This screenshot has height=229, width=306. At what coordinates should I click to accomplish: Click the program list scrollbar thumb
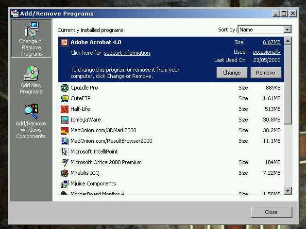(x=288, y=84)
